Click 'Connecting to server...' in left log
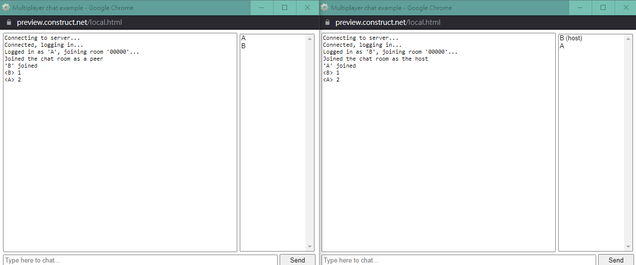The width and height of the screenshot is (636, 265). point(42,38)
